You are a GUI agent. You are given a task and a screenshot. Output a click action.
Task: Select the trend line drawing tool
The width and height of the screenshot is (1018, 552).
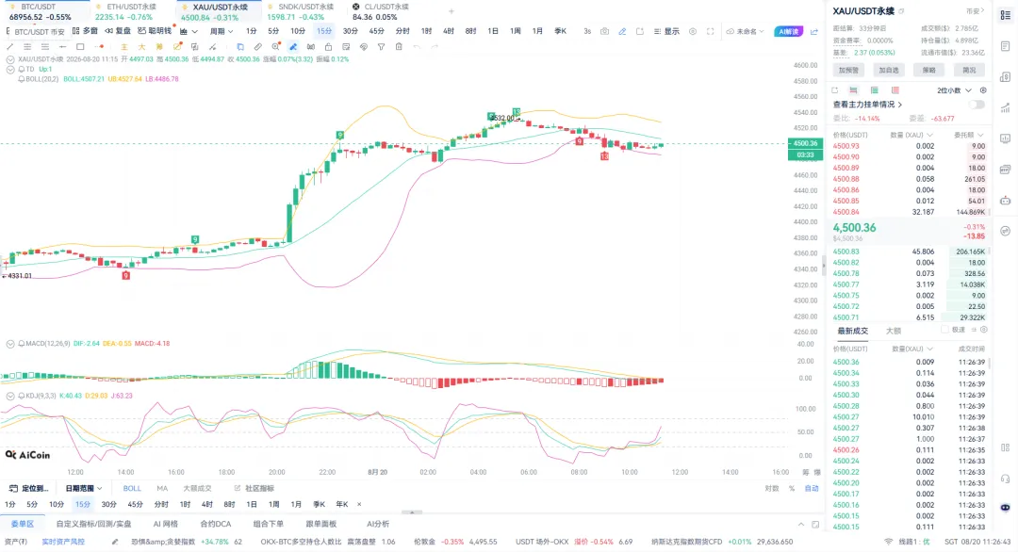pyautogui.click(x=9, y=47)
